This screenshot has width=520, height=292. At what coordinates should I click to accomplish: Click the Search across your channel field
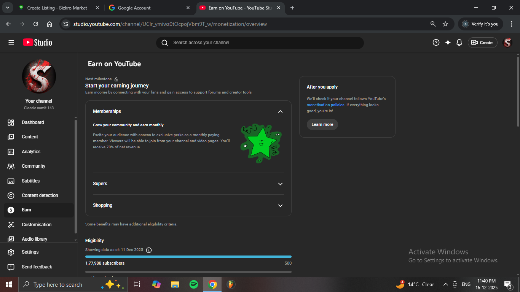[x=260, y=43]
